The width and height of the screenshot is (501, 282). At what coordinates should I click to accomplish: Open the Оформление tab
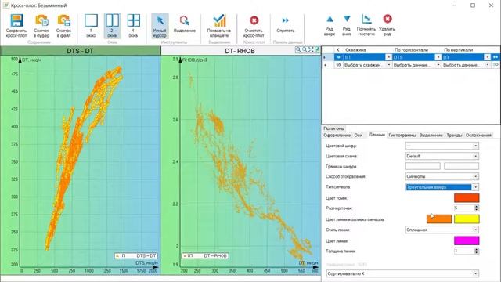[337, 136]
